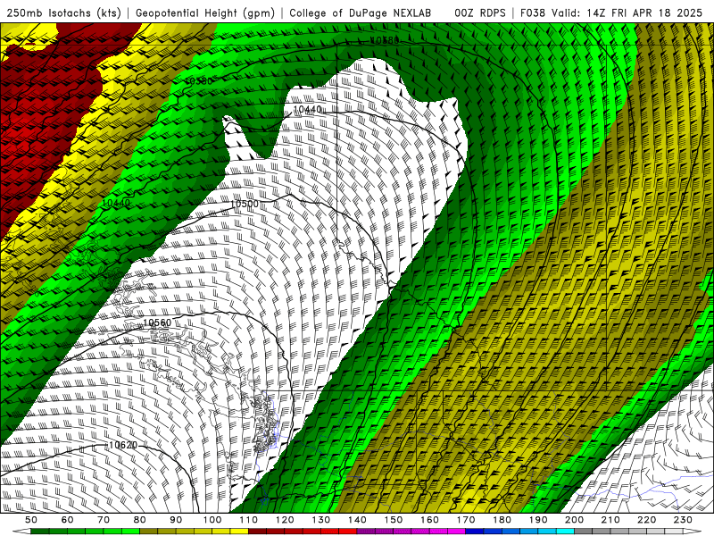Click the 170 label on the color scale
The width and height of the screenshot is (714, 536).
pyautogui.click(x=465, y=520)
